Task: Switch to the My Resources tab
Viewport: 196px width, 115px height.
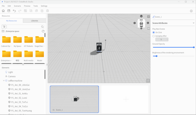Action: (x=11, y=21)
